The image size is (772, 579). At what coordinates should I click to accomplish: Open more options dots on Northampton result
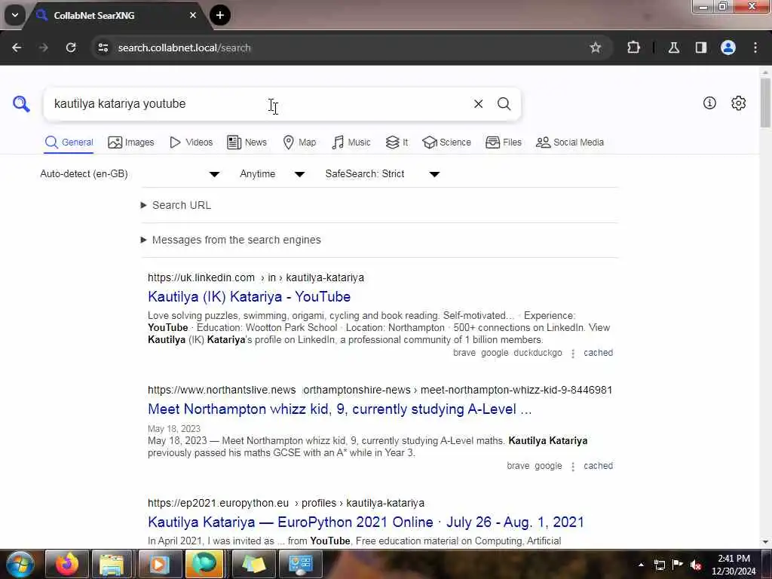pos(573,466)
